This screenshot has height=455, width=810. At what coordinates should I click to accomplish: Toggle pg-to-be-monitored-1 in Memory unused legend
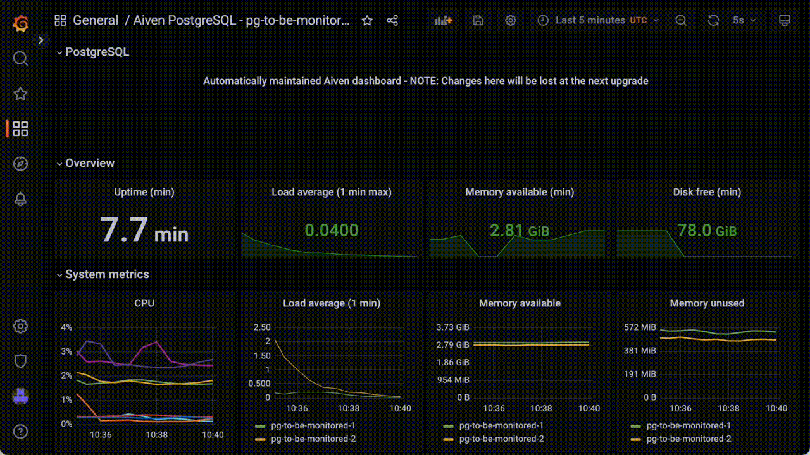[x=688, y=425]
